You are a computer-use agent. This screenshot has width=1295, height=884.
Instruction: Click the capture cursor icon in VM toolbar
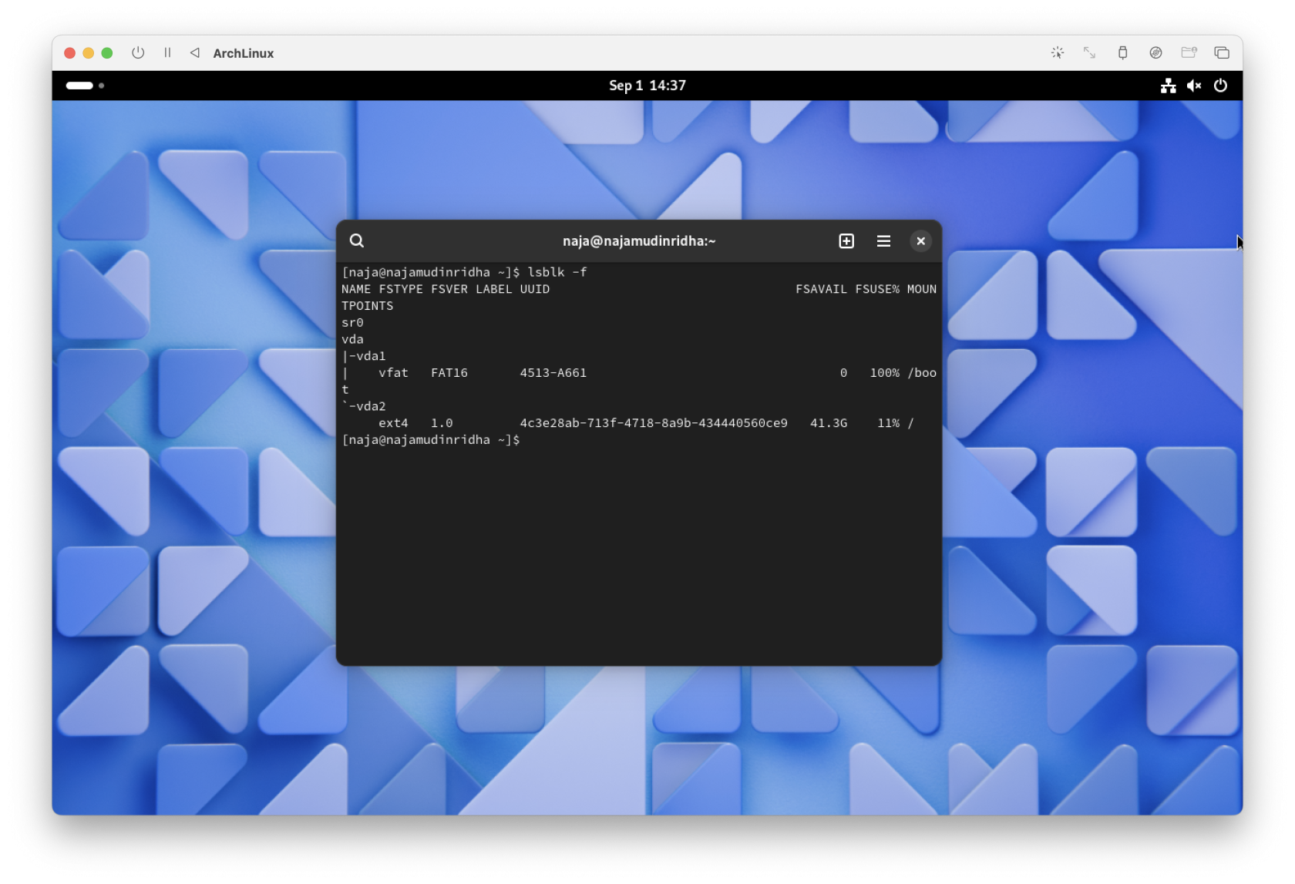[x=1058, y=52]
